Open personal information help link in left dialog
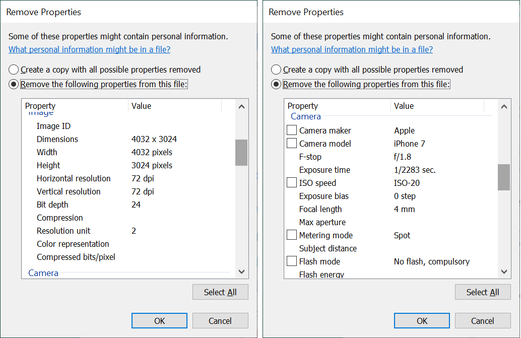521x338 pixels. [x=90, y=49]
